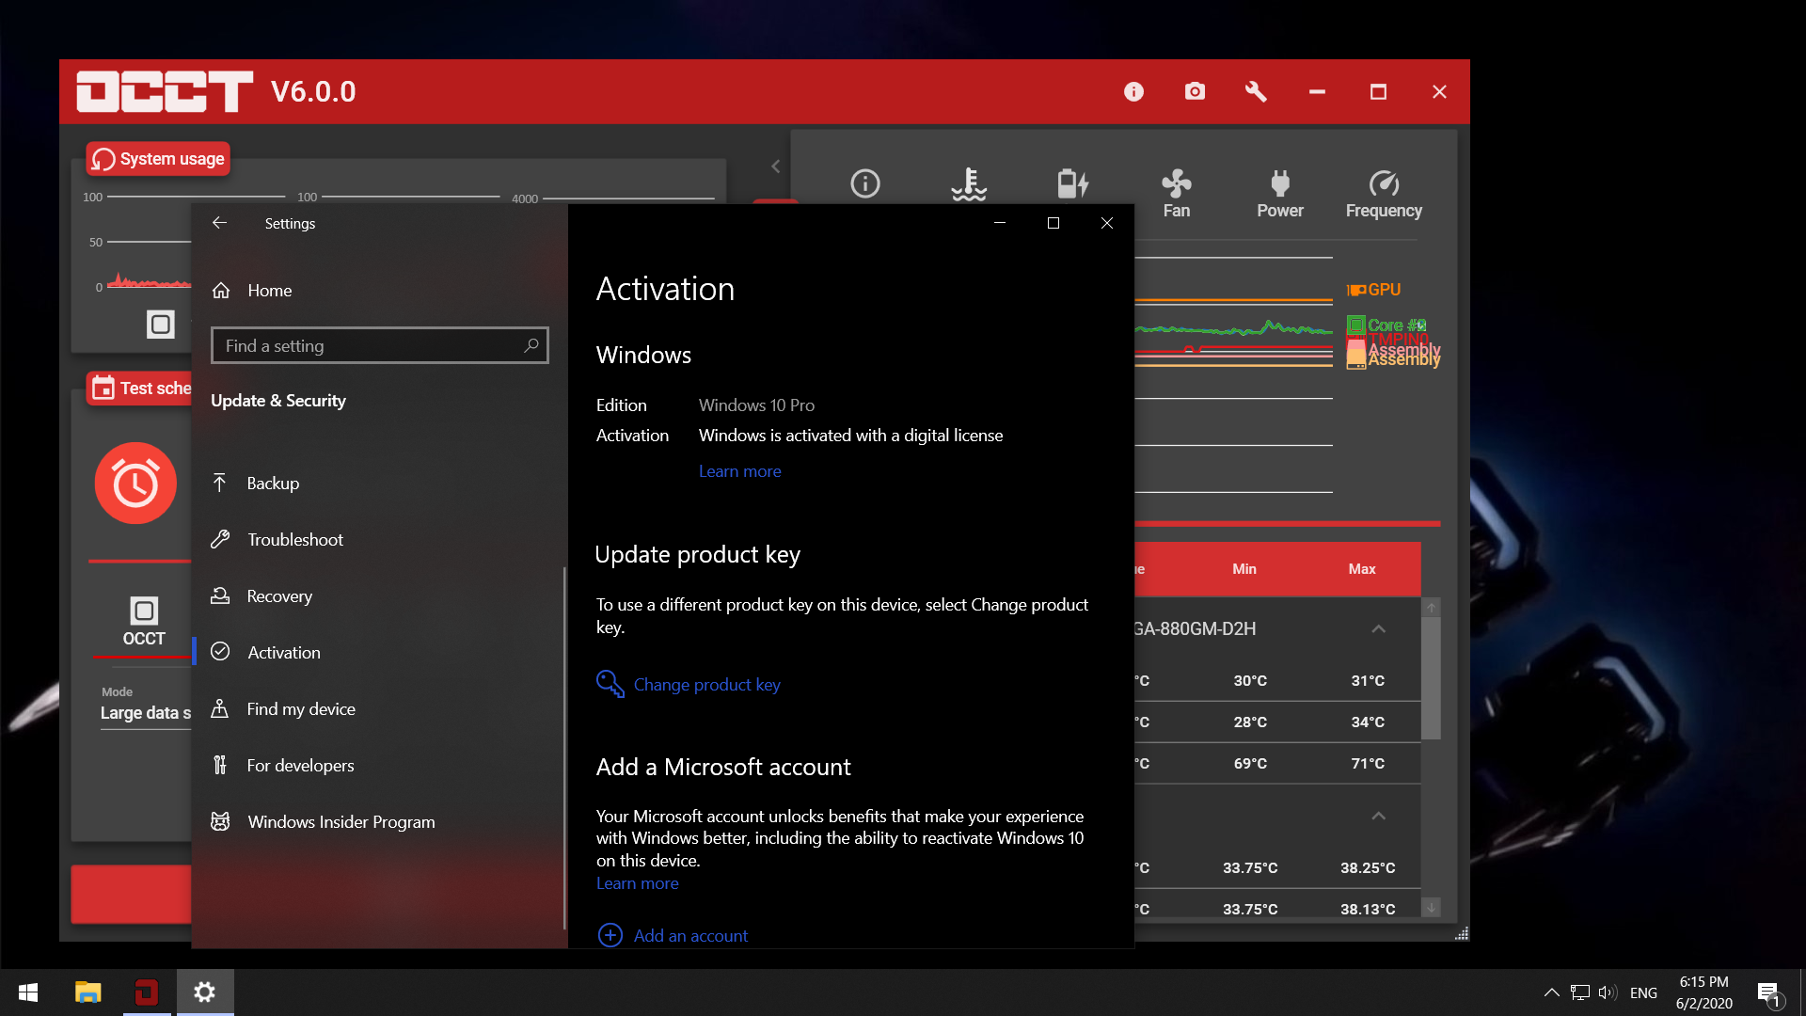Open the Windows Start menu
This screenshot has width=1806, height=1016.
click(28, 992)
